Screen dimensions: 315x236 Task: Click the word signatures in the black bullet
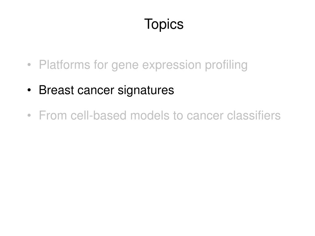pos(146,91)
